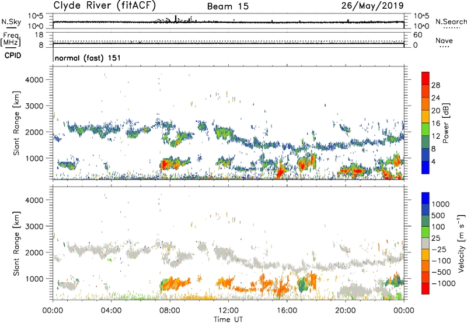
Task: Click the 'Power [dB]' colorbar title
Action: tap(445, 123)
